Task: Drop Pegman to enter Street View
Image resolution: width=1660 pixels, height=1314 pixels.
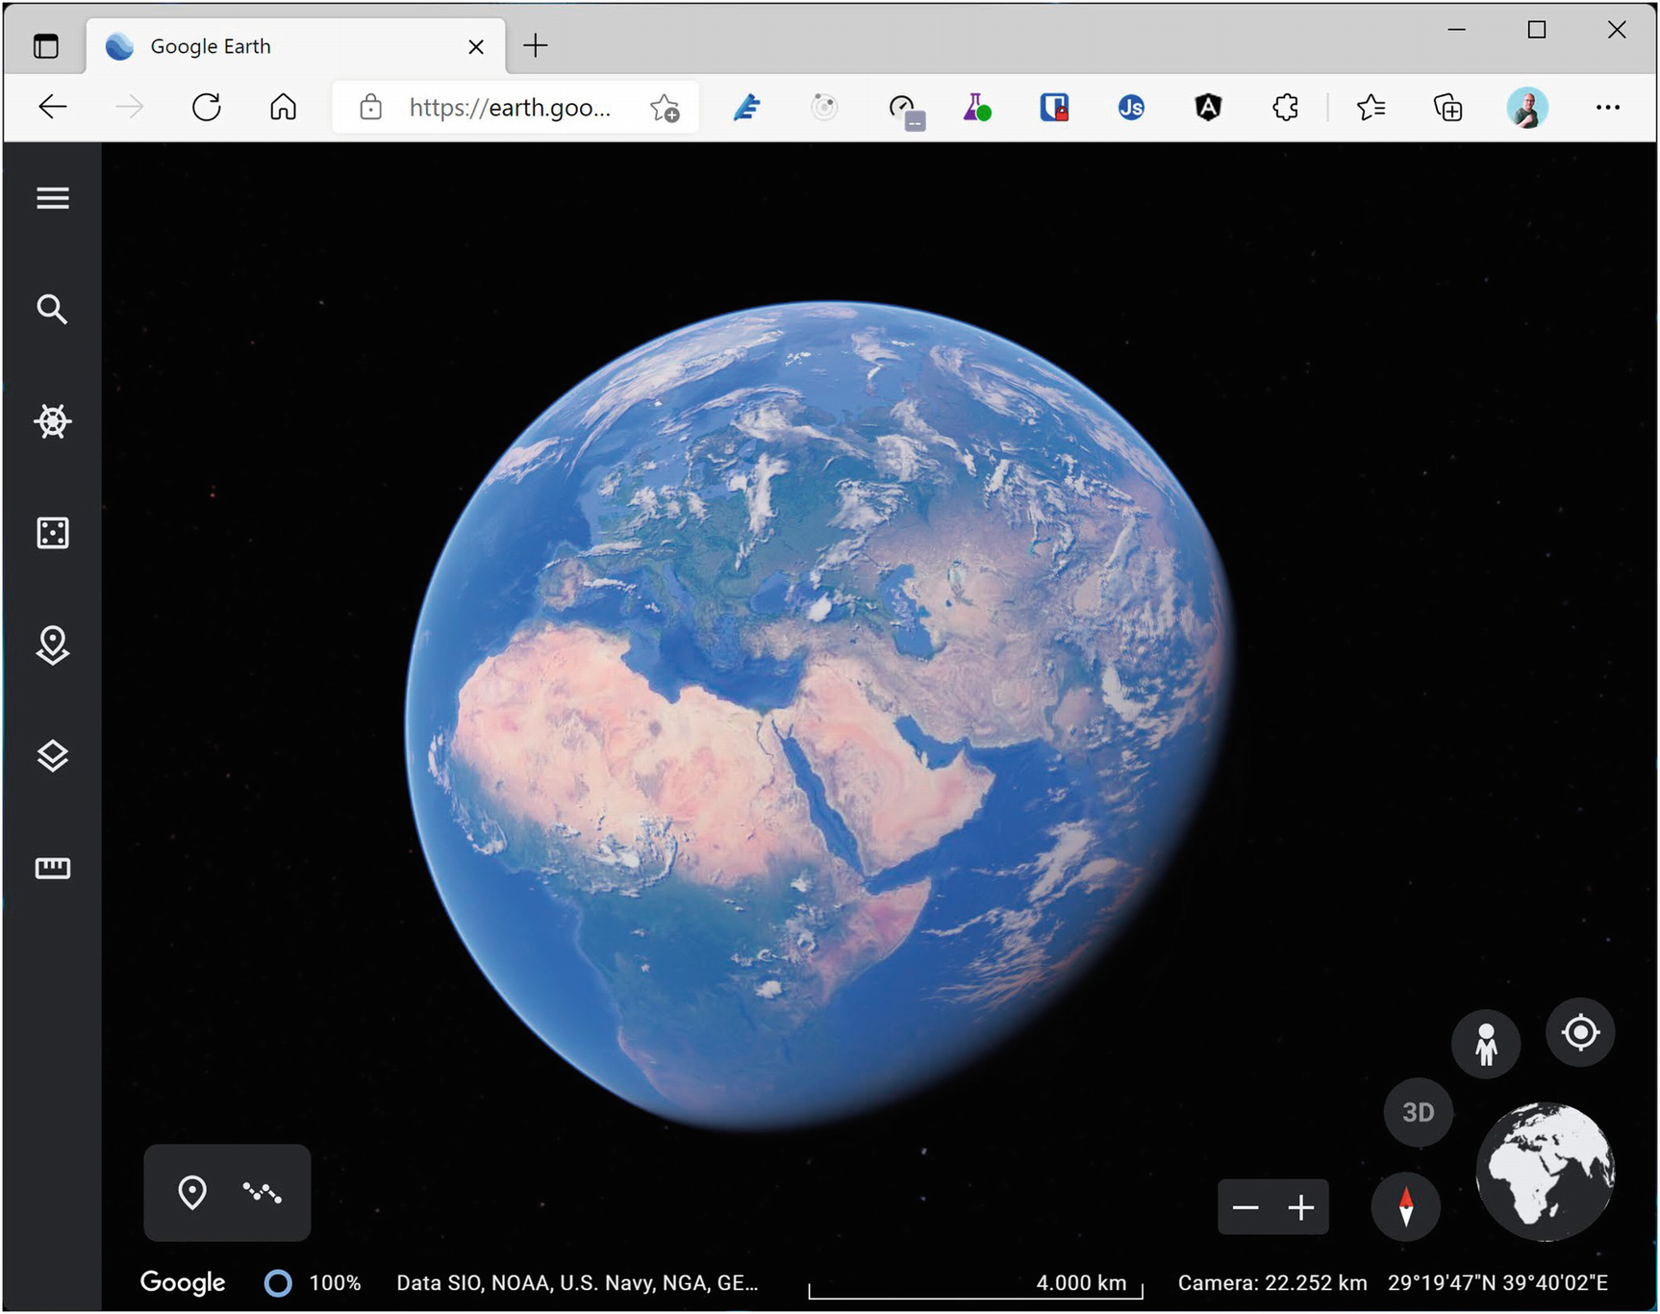Action: [x=1486, y=1044]
